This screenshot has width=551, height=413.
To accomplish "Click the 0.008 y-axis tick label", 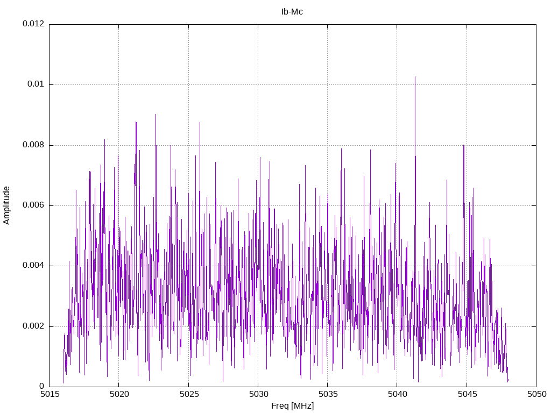I will click(x=34, y=145).
